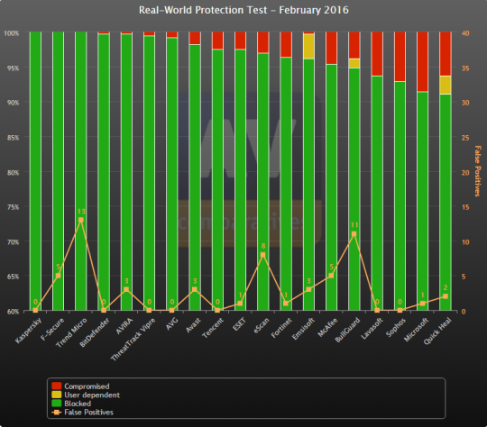Select the Avast false positives data point
Viewport: 487px width, 427px height.
[195, 289]
